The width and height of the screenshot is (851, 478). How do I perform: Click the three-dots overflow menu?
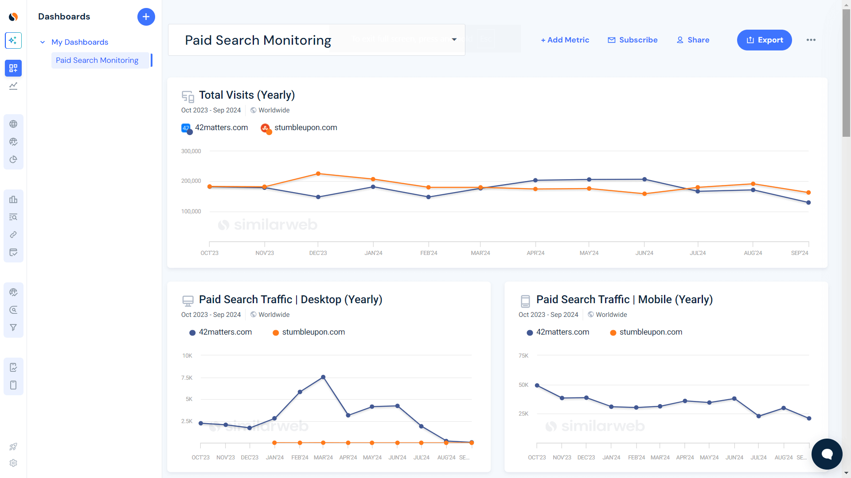pyautogui.click(x=811, y=40)
